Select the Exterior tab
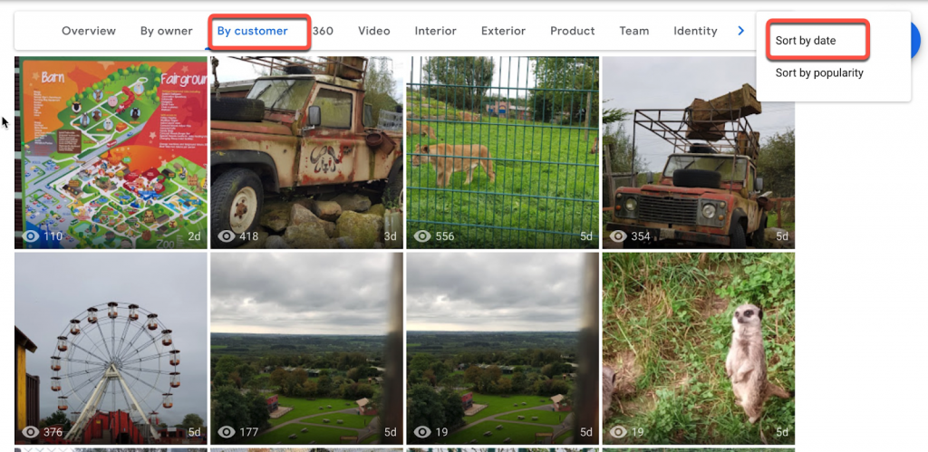The width and height of the screenshot is (928, 452). point(503,31)
